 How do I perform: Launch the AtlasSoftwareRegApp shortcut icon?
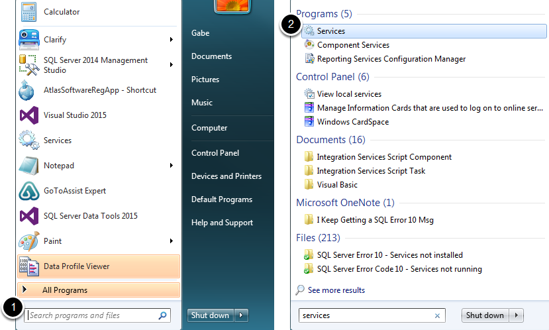coord(26,90)
